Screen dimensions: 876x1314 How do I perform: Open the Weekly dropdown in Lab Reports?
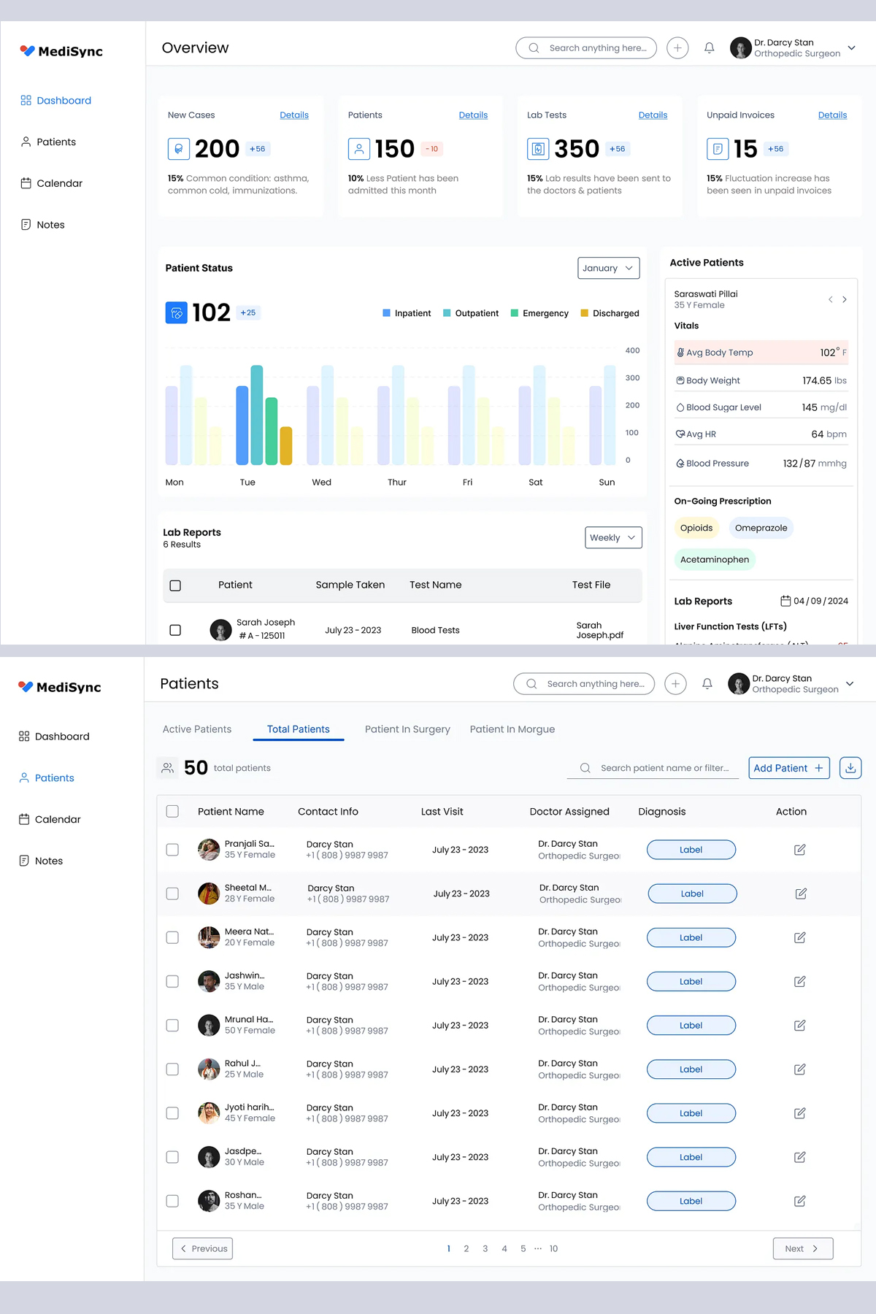click(x=614, y=537)
